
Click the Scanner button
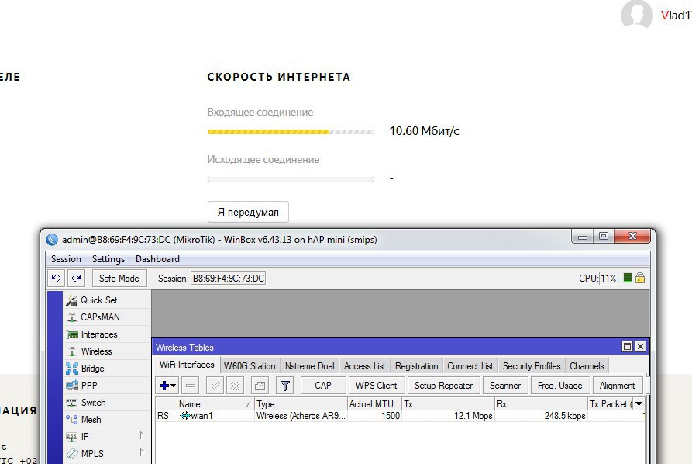(505, 386)
